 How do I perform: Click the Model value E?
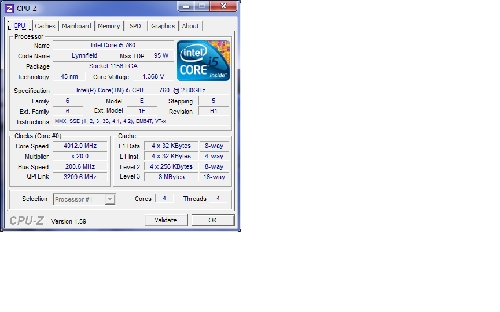point(142,101)
